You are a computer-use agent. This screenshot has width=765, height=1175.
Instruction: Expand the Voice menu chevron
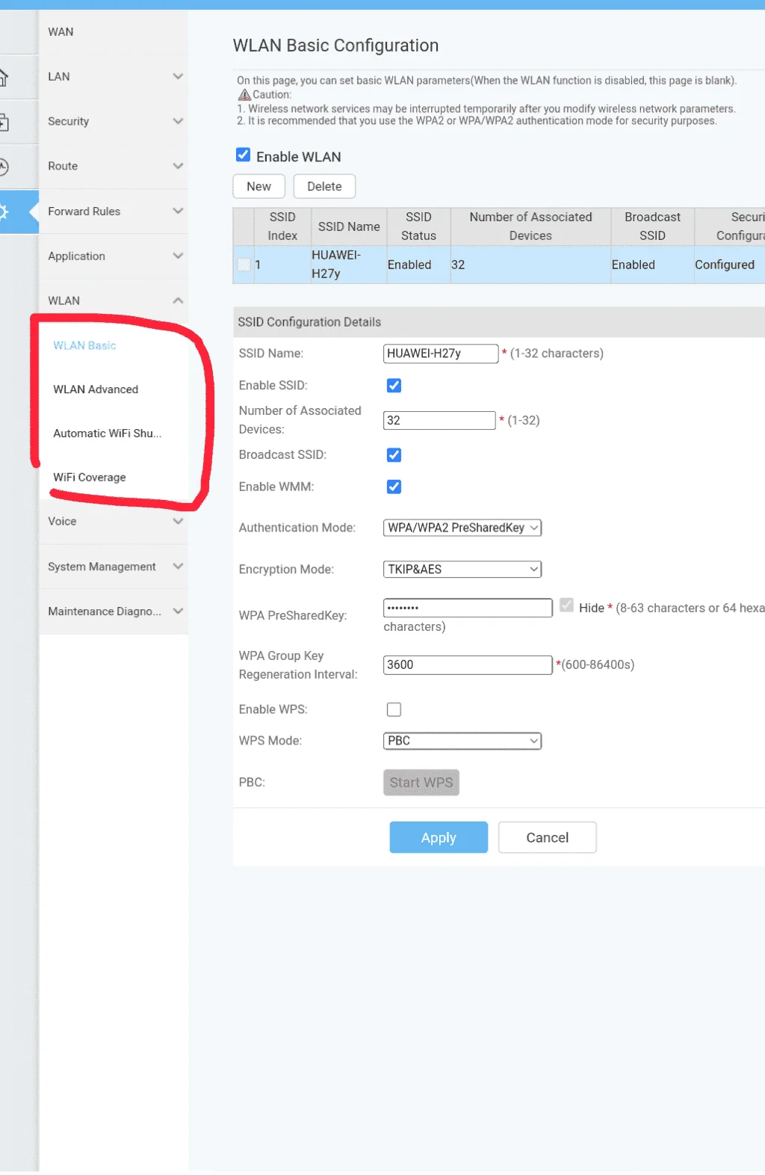(178, 521)
